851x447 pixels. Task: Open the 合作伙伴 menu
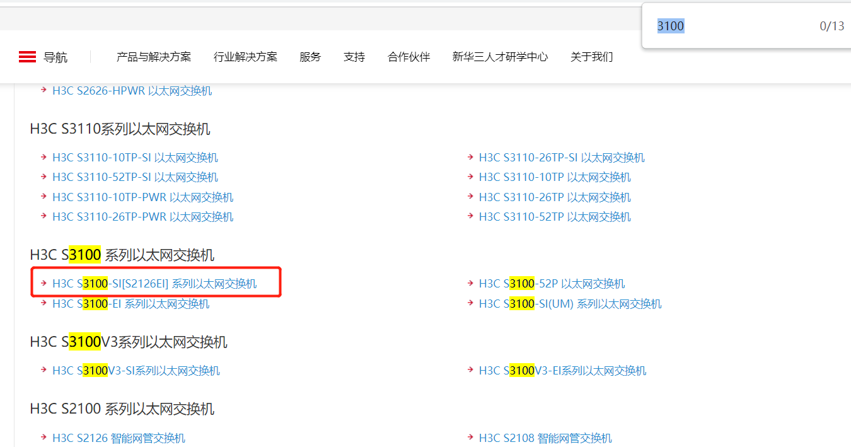click(x=408, y=57)
